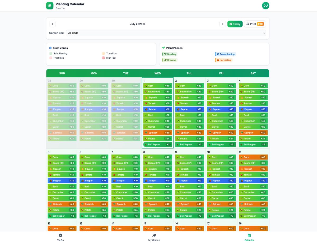This screenshot has width=317, height=243.
Task: Advance to next month with right chevron
Action: [222, 24]
